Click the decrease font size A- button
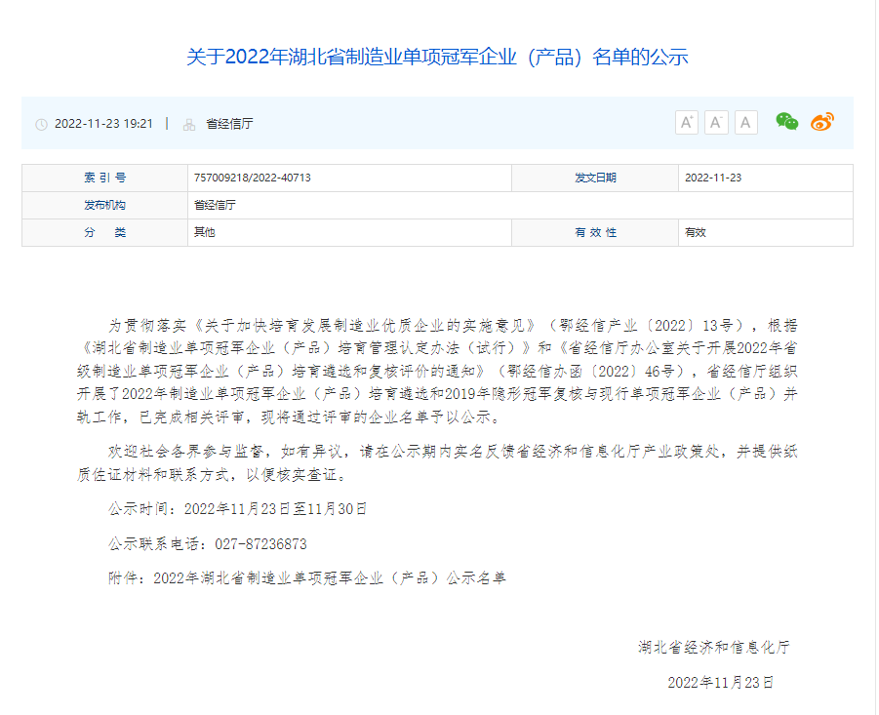The image size is (879, 715). [717, 122]
